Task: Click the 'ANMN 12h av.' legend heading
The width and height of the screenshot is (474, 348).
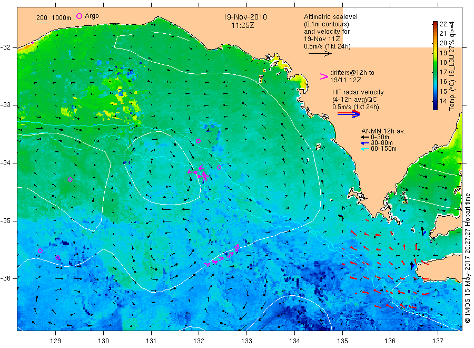Action: tap(383, 131)
